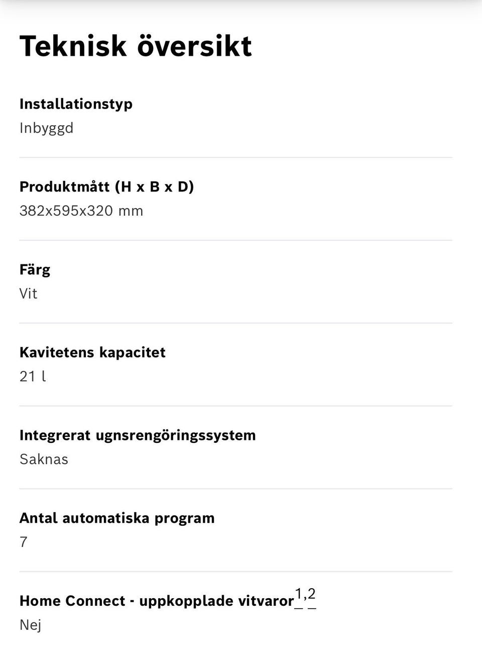Click the divider line below Inbyggd
This screenshot has height=655, width=482.
pyautogui.click(x=235, y=157)
